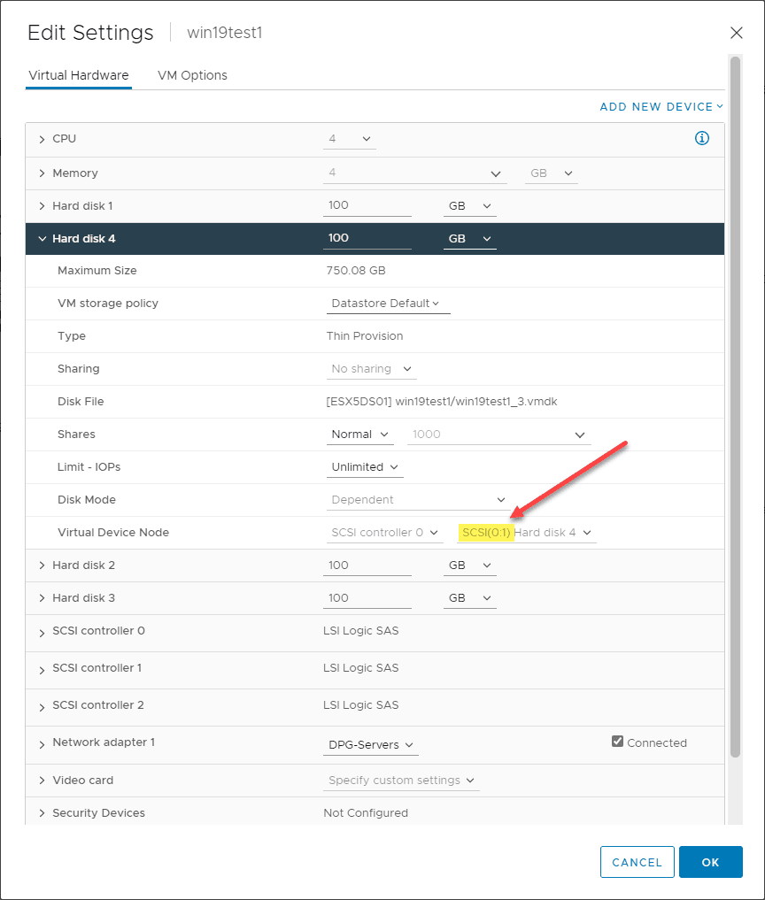Expand Network adapter 1 section
765x900 pixels.
tap(42, 744)
